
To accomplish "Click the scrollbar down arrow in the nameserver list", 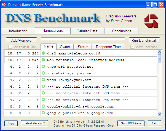I will click(159, 114).
